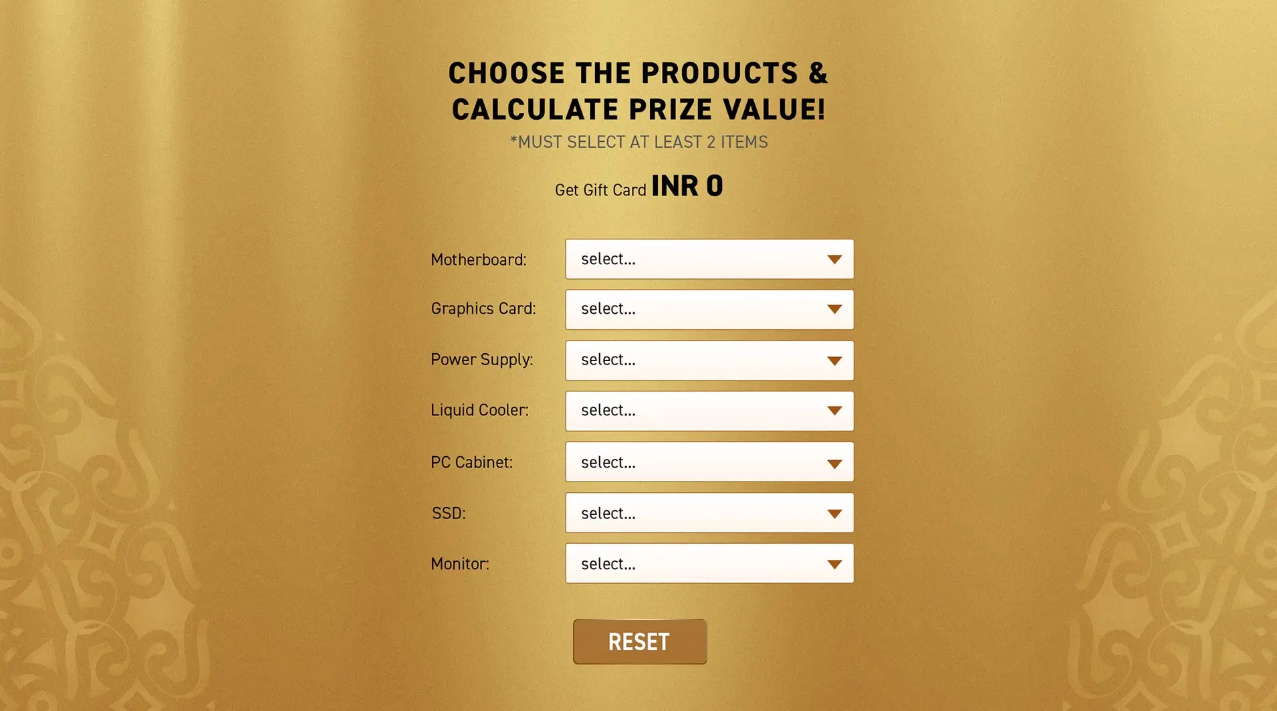
Task: Open the PC Cabinet select dropdown
Action: (709, 462)
